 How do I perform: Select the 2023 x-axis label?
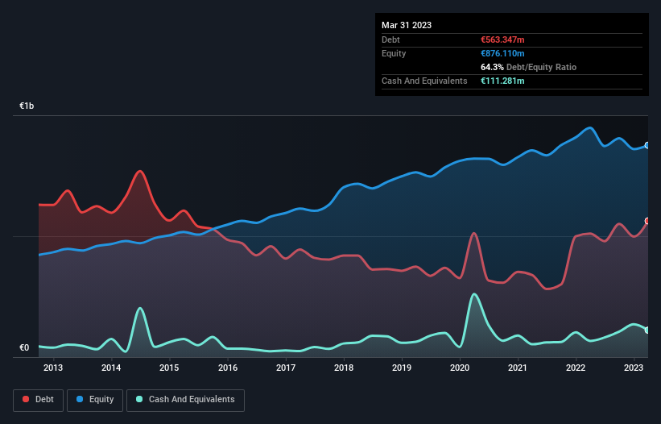pos(633,368)
